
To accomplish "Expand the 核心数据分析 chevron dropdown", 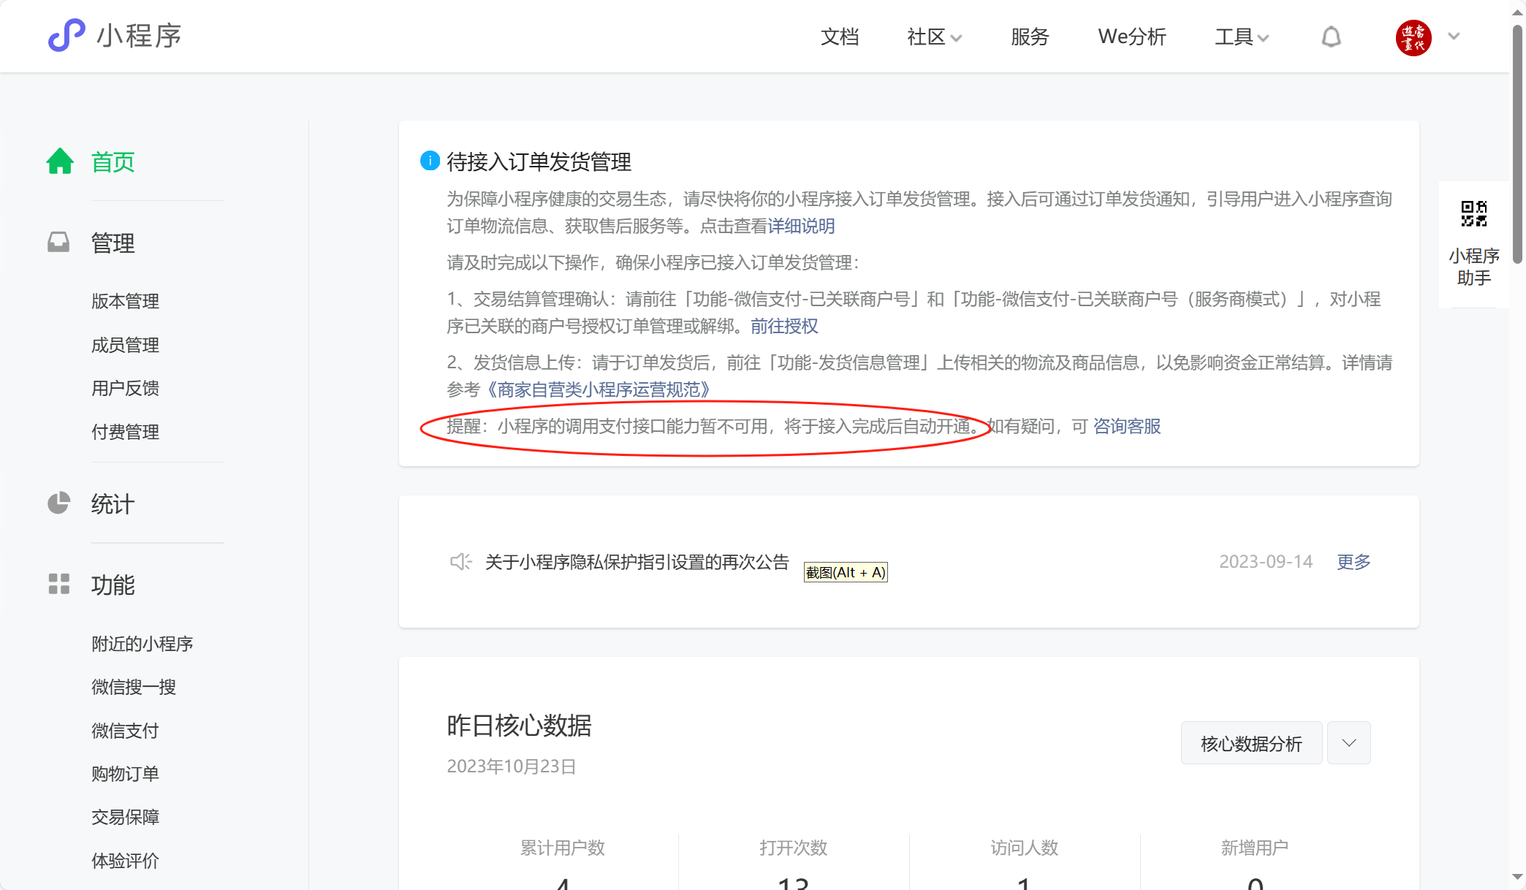I will coord(1348,743).
